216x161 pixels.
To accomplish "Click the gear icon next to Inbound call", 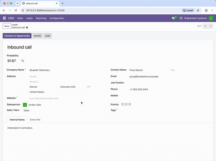I will (27, 28).
